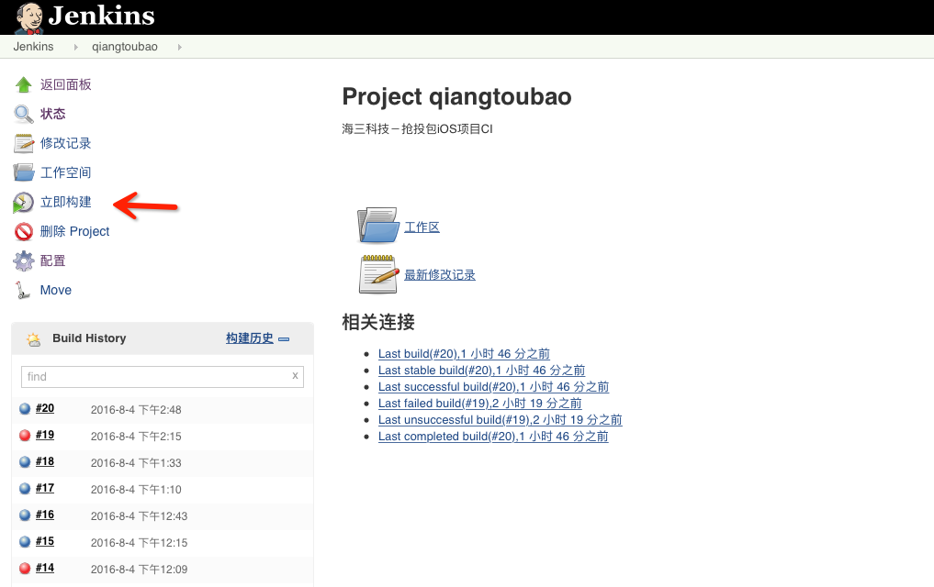Open the 返回面板 sidebar item

pos(65,84)
